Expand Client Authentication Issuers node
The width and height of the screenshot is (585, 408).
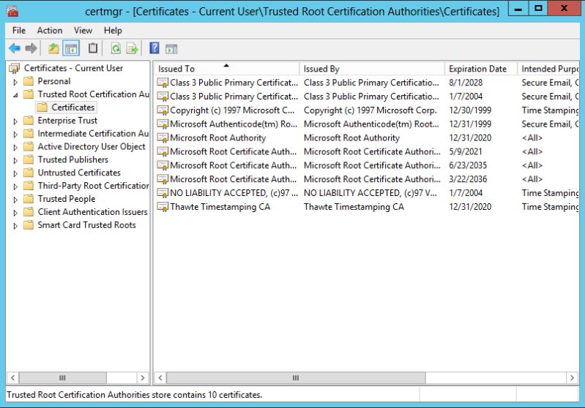click(x=15, y=213)
